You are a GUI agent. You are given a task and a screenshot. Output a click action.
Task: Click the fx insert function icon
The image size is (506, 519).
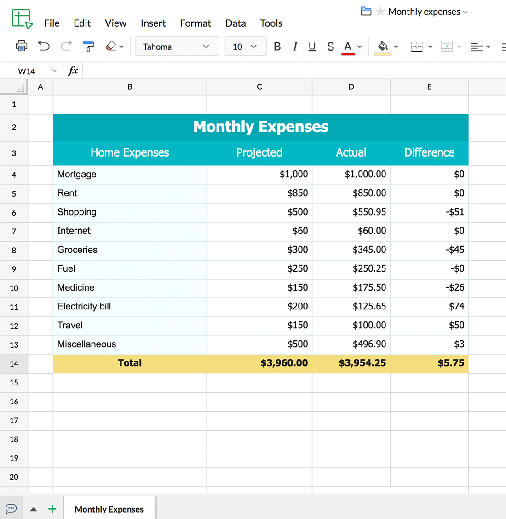(x=73, y=70)
